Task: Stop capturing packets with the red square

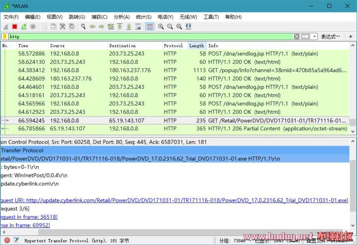Action: (x=15, y=27)
